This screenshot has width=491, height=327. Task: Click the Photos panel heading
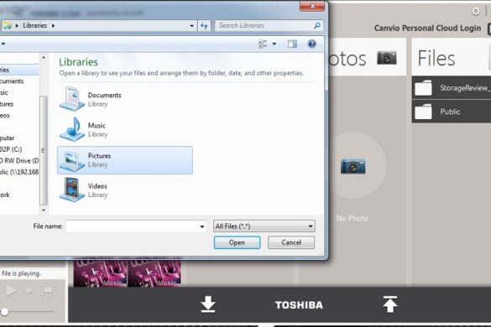[347, 59]
